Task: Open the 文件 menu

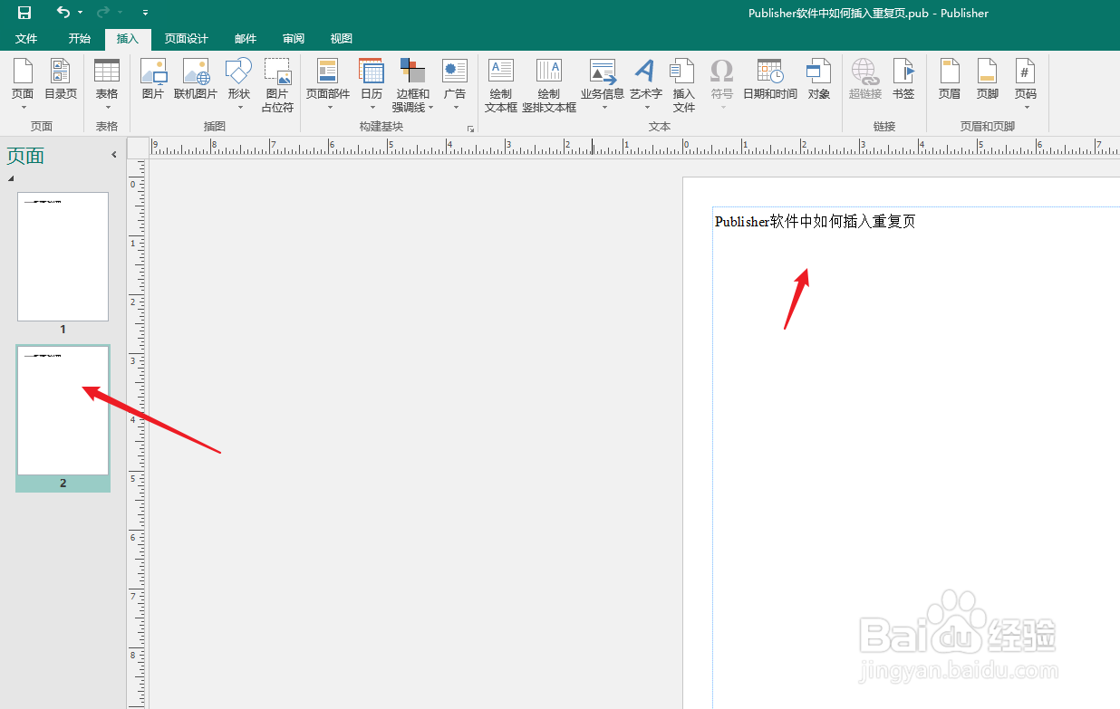Action: coord(26,39)
